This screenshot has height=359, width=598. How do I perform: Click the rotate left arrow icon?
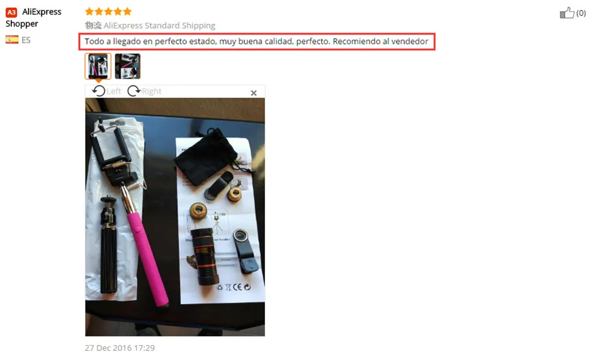coord(99,91)
